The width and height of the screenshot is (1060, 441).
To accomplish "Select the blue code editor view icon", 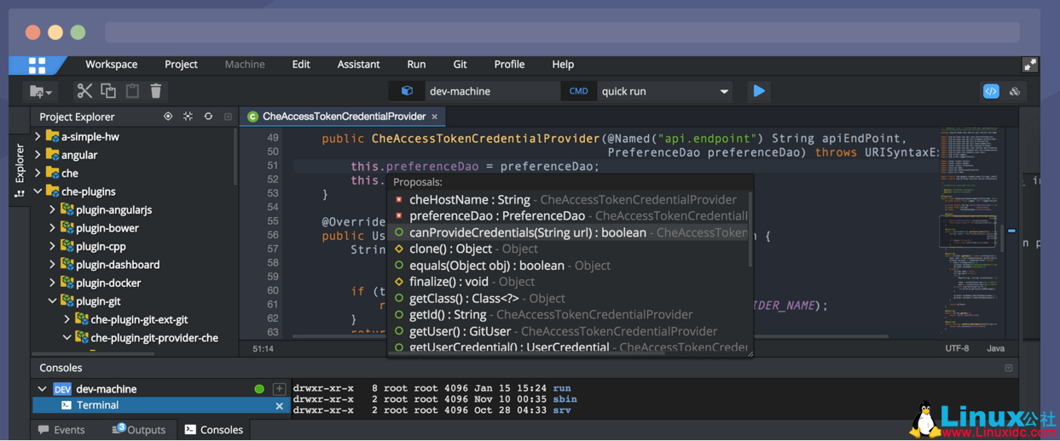I will (991, 91).
